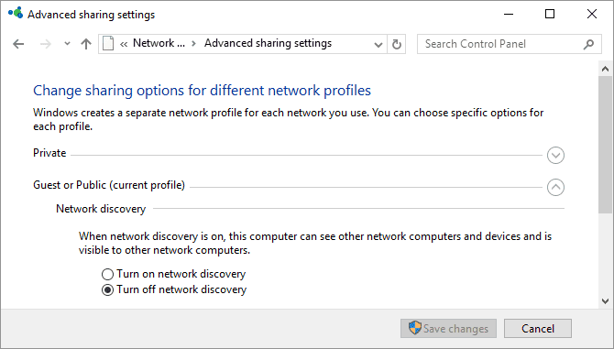Click the Save changes button

[448, 328]
